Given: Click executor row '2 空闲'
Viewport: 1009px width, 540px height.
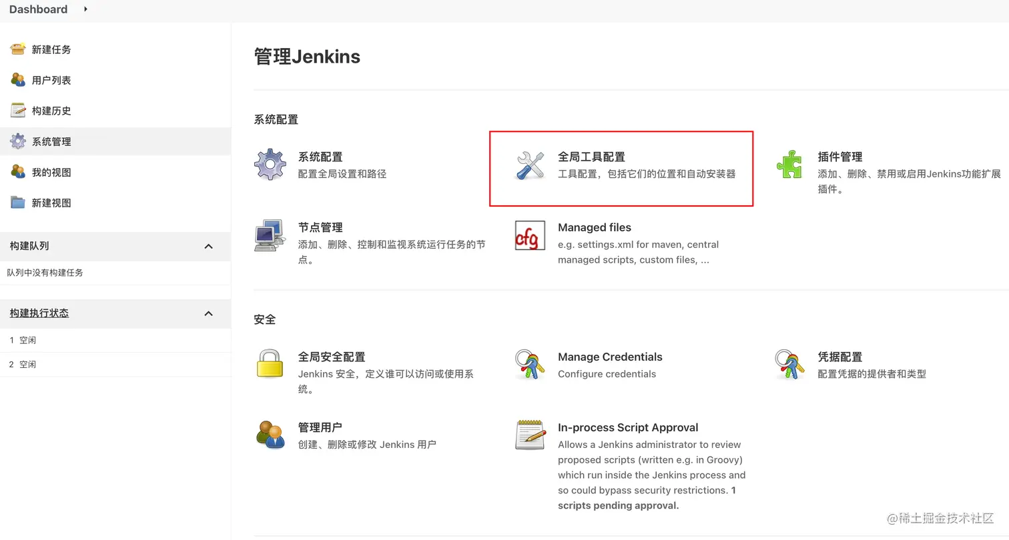Looking at the screenshot, I should pyautogui.click(x=115, y=364).
